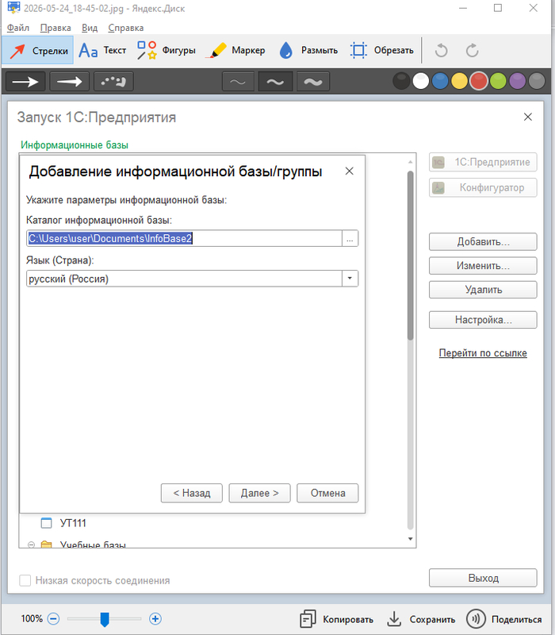555x635 pixels.
Task: Click the infobase list scrollbar down arrow
Action: tap(410, 539)
